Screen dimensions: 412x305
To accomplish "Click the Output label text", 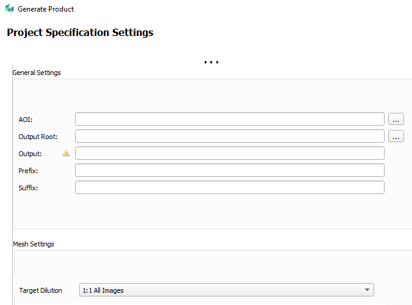I will [x=30, y=154].
